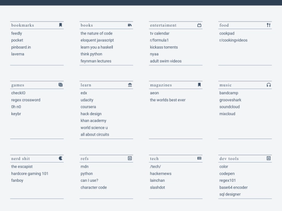This screenshot has width=282, height=211.
Task: Open base64 encoder
Action: pos(233,188)
